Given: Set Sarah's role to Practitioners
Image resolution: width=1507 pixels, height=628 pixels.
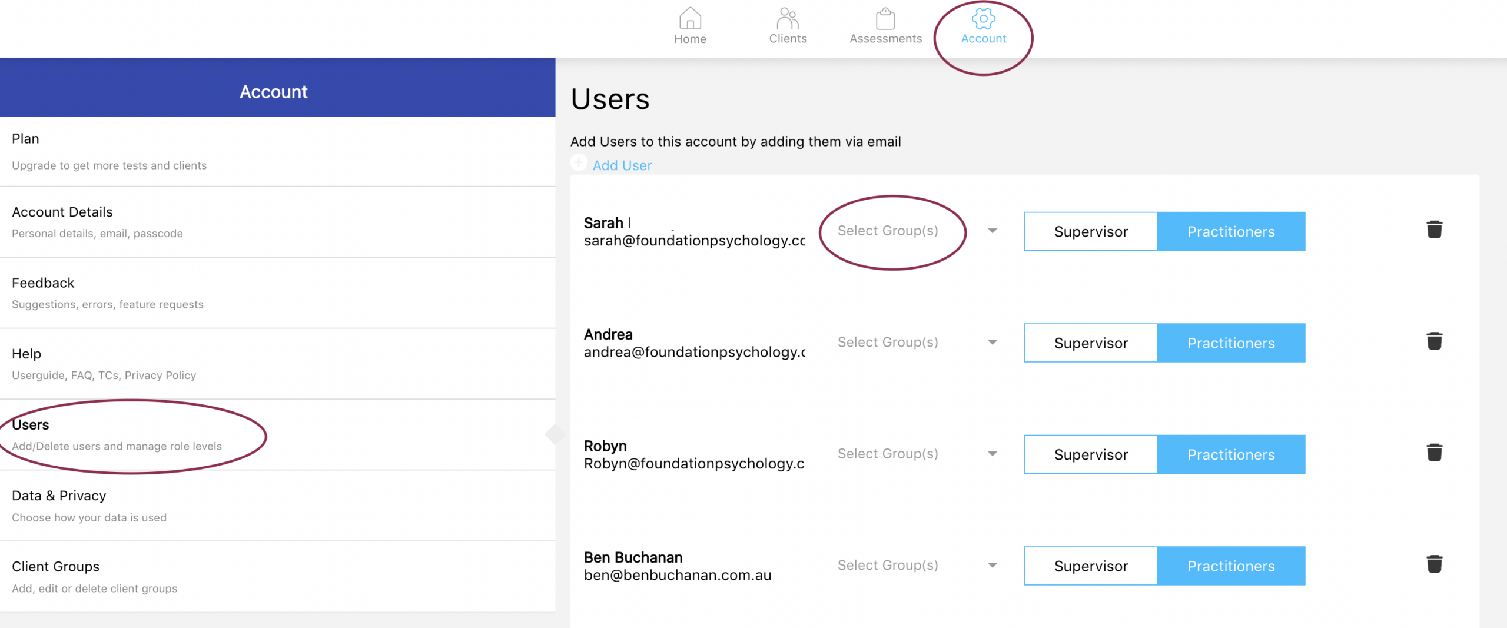Looking at the screenshot, I should pyautogui.click(x=1231, y=231).
